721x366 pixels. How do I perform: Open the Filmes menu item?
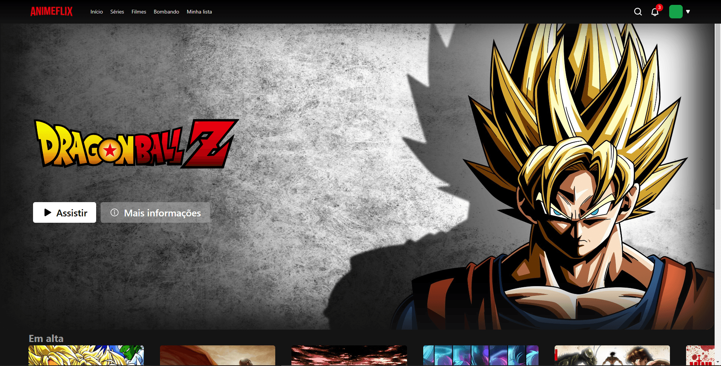(139, 12)
